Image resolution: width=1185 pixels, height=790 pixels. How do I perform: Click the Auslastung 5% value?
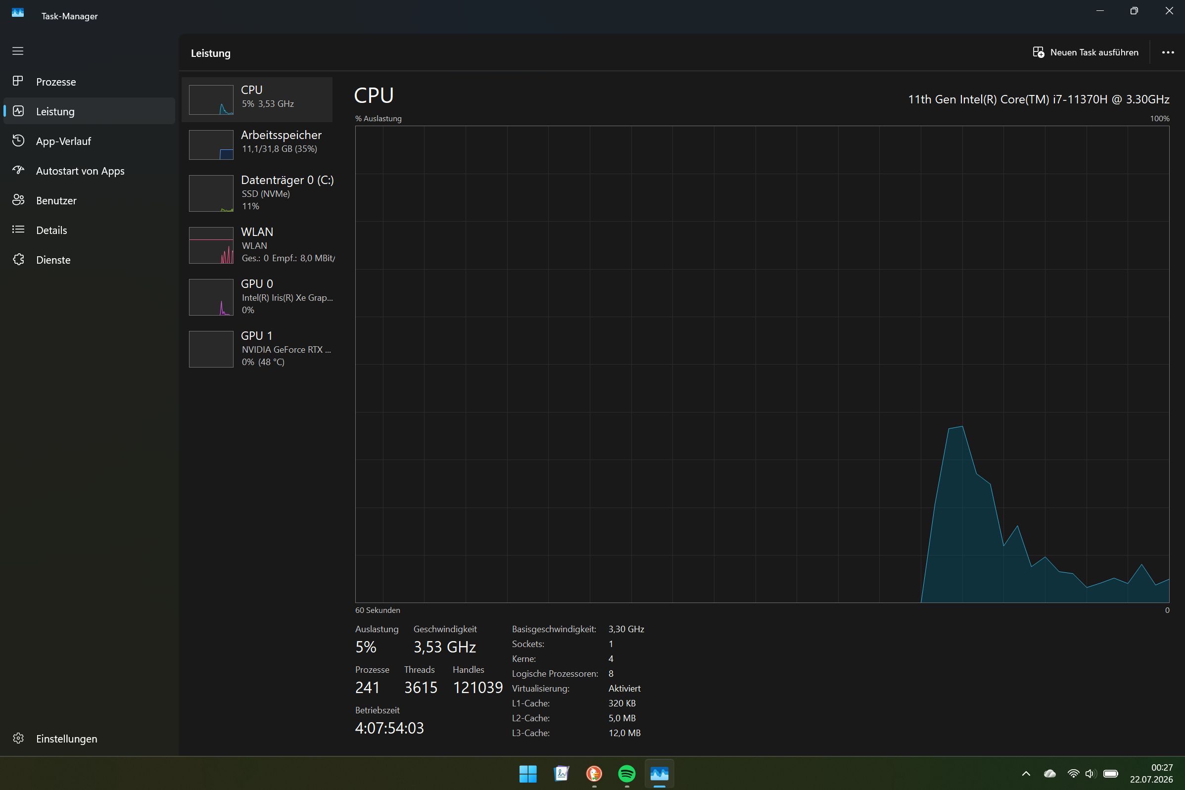366,647
